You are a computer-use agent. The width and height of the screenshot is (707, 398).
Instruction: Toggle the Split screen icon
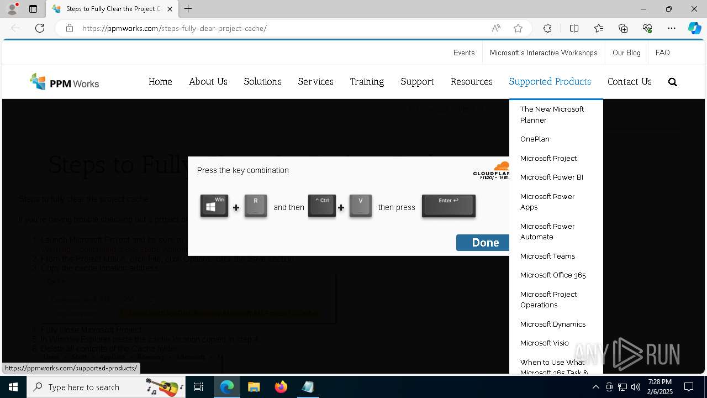574,28
